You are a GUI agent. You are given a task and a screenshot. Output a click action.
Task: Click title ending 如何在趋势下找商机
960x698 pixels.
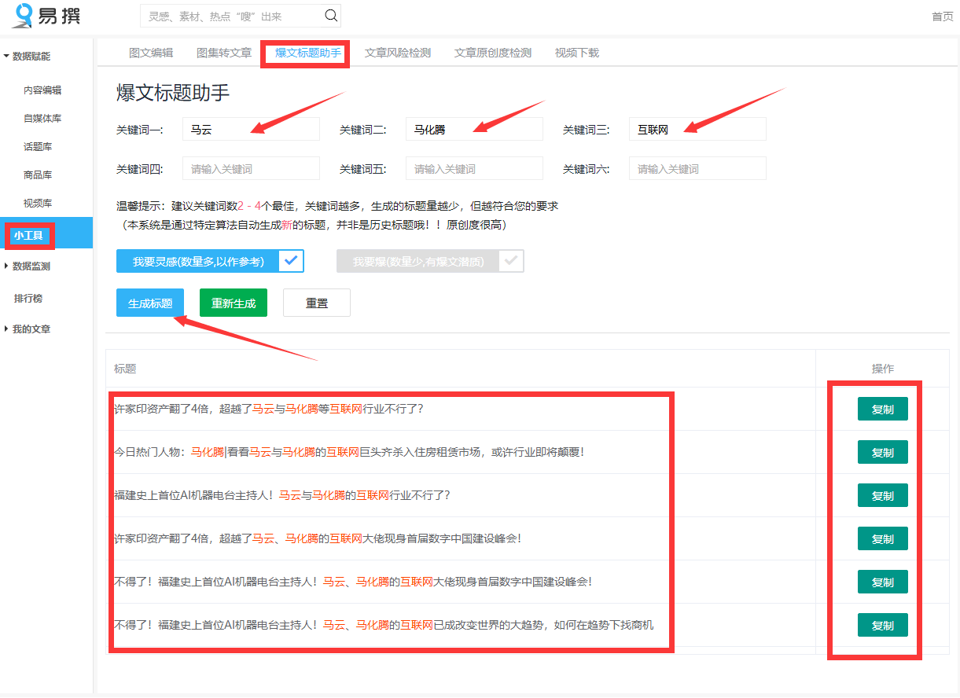point(384,625)
